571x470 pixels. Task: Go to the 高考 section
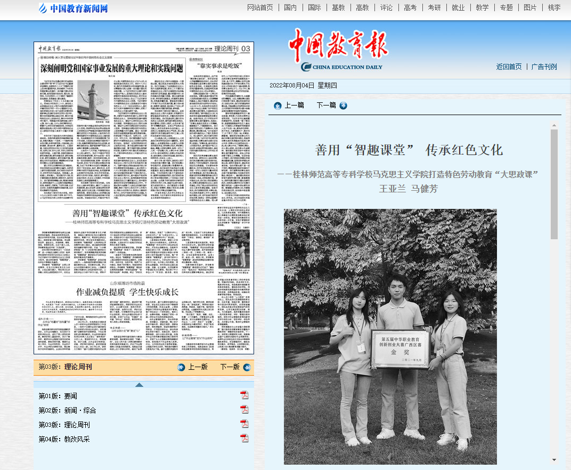(x=410, y=7)
